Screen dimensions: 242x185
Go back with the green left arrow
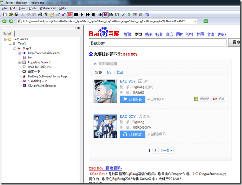point(4,21)
